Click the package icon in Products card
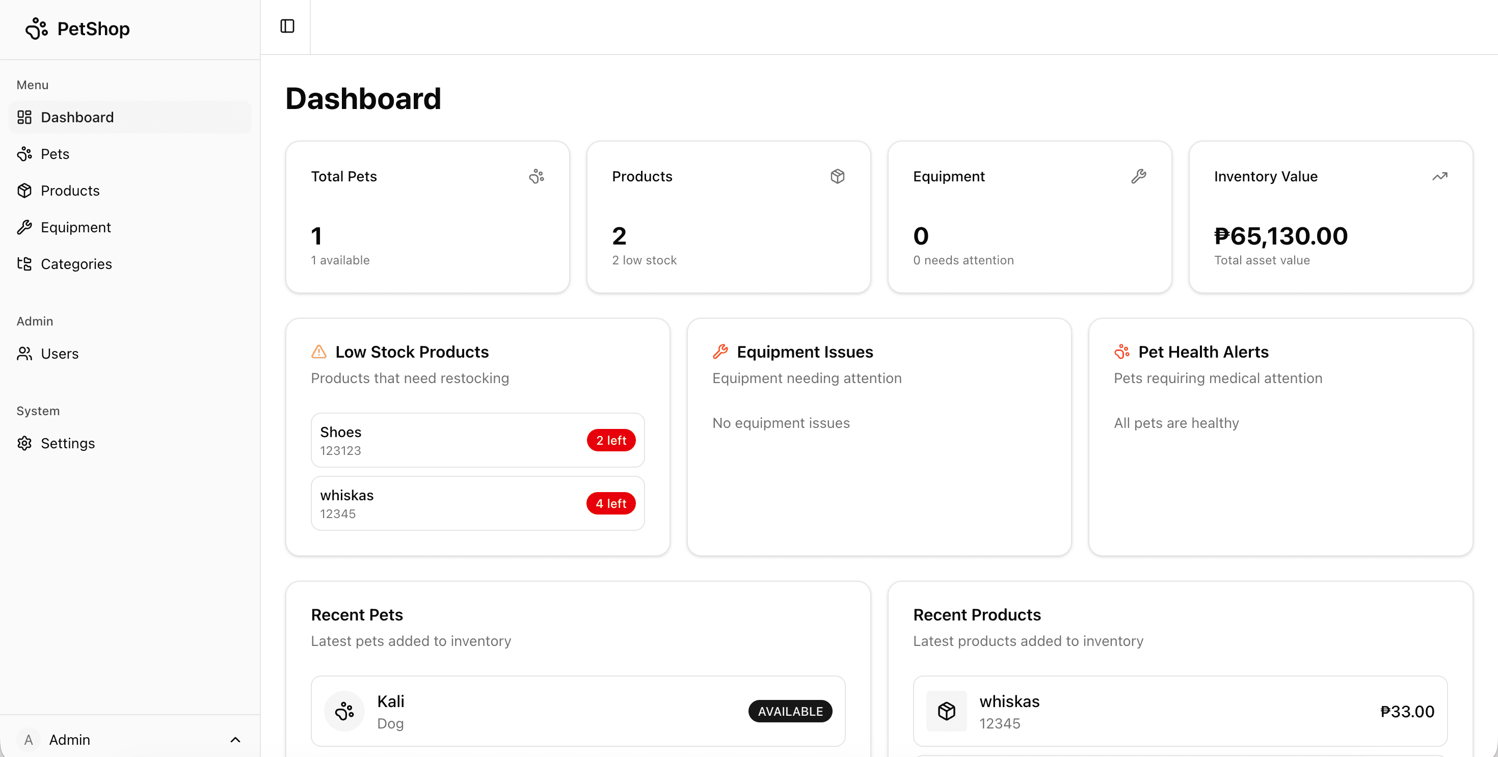This screenshot has width=1498, height=757. (x=837, y=176)
